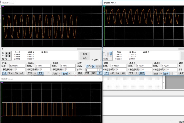The image size is (184, 123).
Task: Close the XSC3 oscilloscope window
Action: tap(100, 79)
